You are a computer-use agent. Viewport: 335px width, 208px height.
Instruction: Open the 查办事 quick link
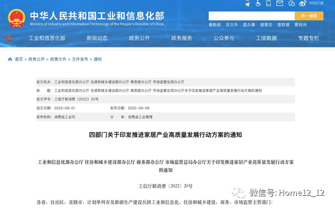coord(249,25)
